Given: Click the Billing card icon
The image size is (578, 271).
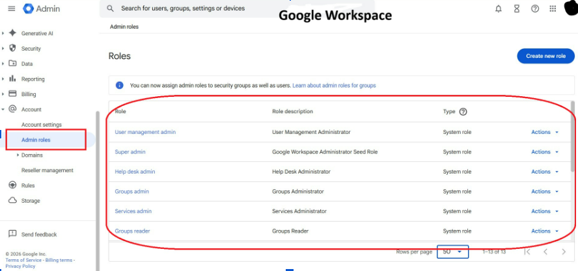Looking at the screenshot, I should (x=12, y=94).
